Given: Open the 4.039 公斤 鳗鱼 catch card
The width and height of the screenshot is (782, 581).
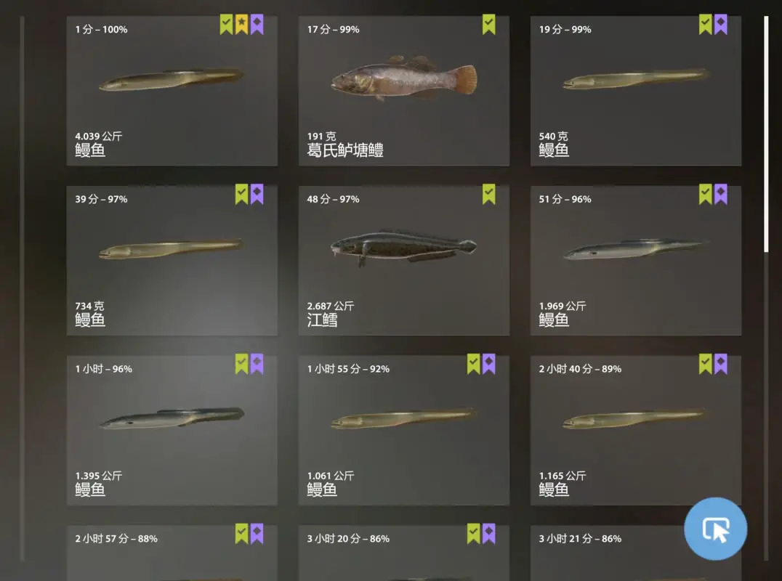Looking at the screenshot, I should pyautogui.click(x=172, y=91).
